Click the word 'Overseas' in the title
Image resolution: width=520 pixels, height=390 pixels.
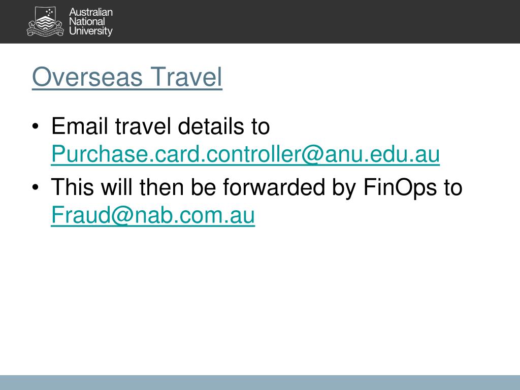[x=87, y=77]
